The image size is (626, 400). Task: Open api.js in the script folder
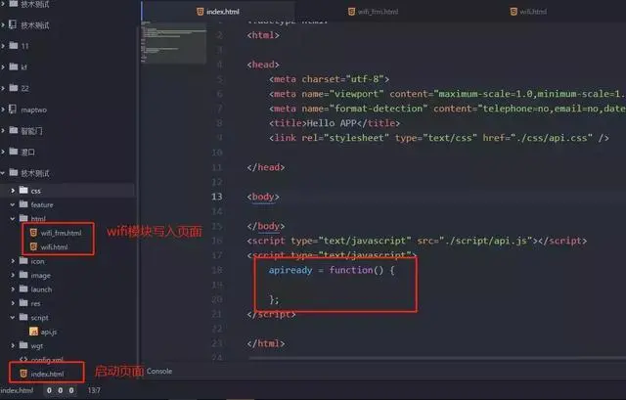click(x=48, y=332)
